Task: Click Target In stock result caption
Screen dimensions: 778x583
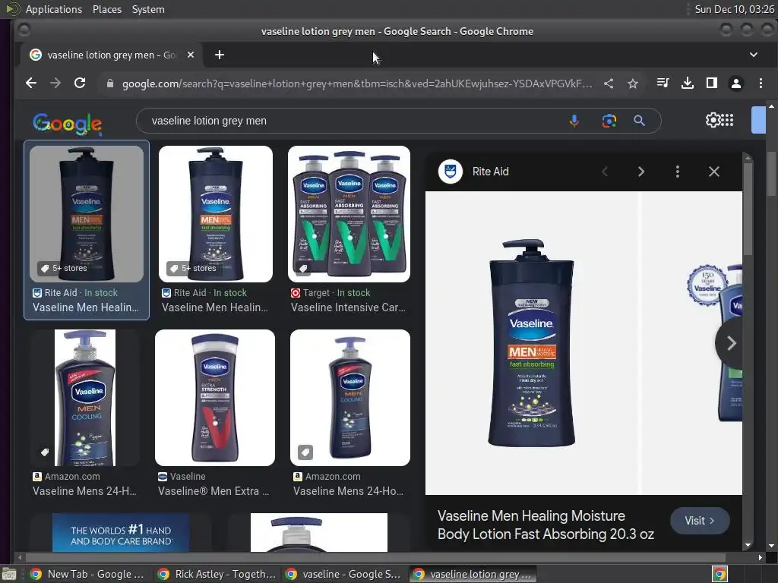Action: point(337,292)
